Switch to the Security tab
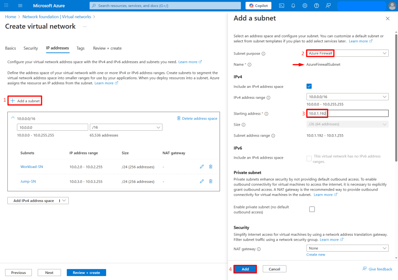 (x=31, y=48)
